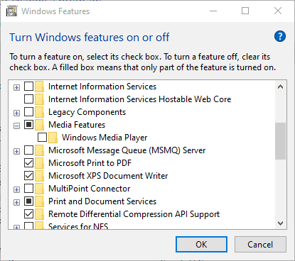Click folder icon beside Microsoft Message Queue Server
This screenshot has height=261, width=295.
39,150
